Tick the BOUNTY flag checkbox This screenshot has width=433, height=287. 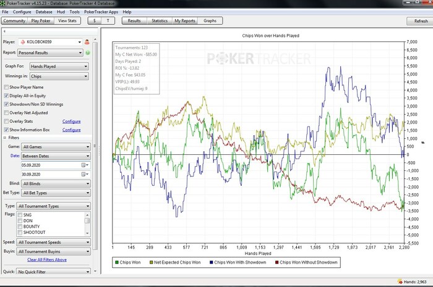(x=20, y=227)
